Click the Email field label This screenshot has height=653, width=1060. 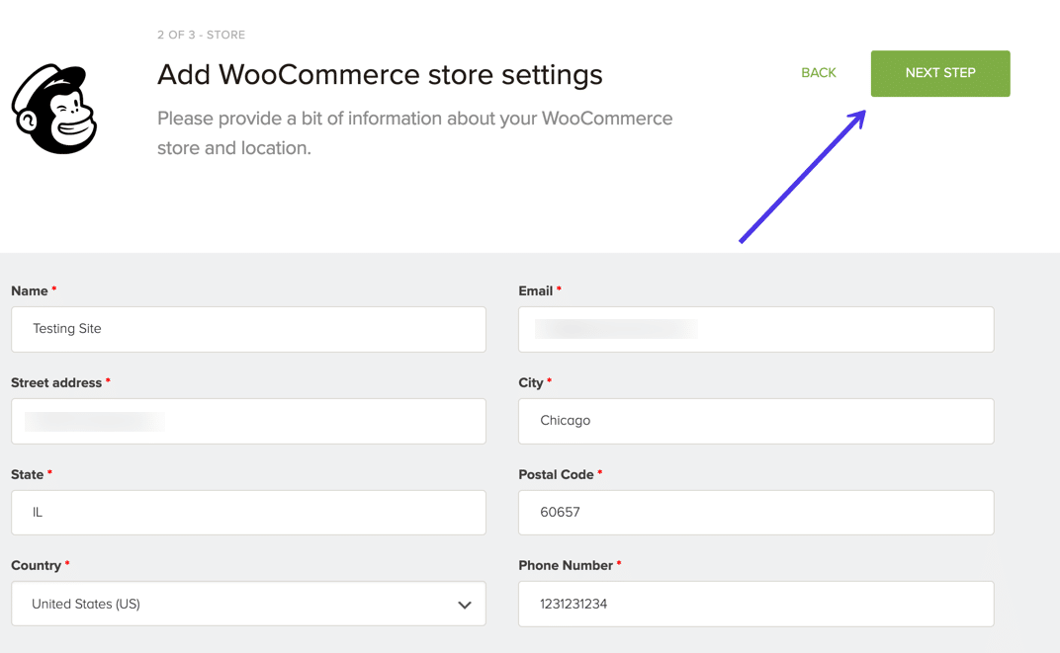click(x=535, y=290)
